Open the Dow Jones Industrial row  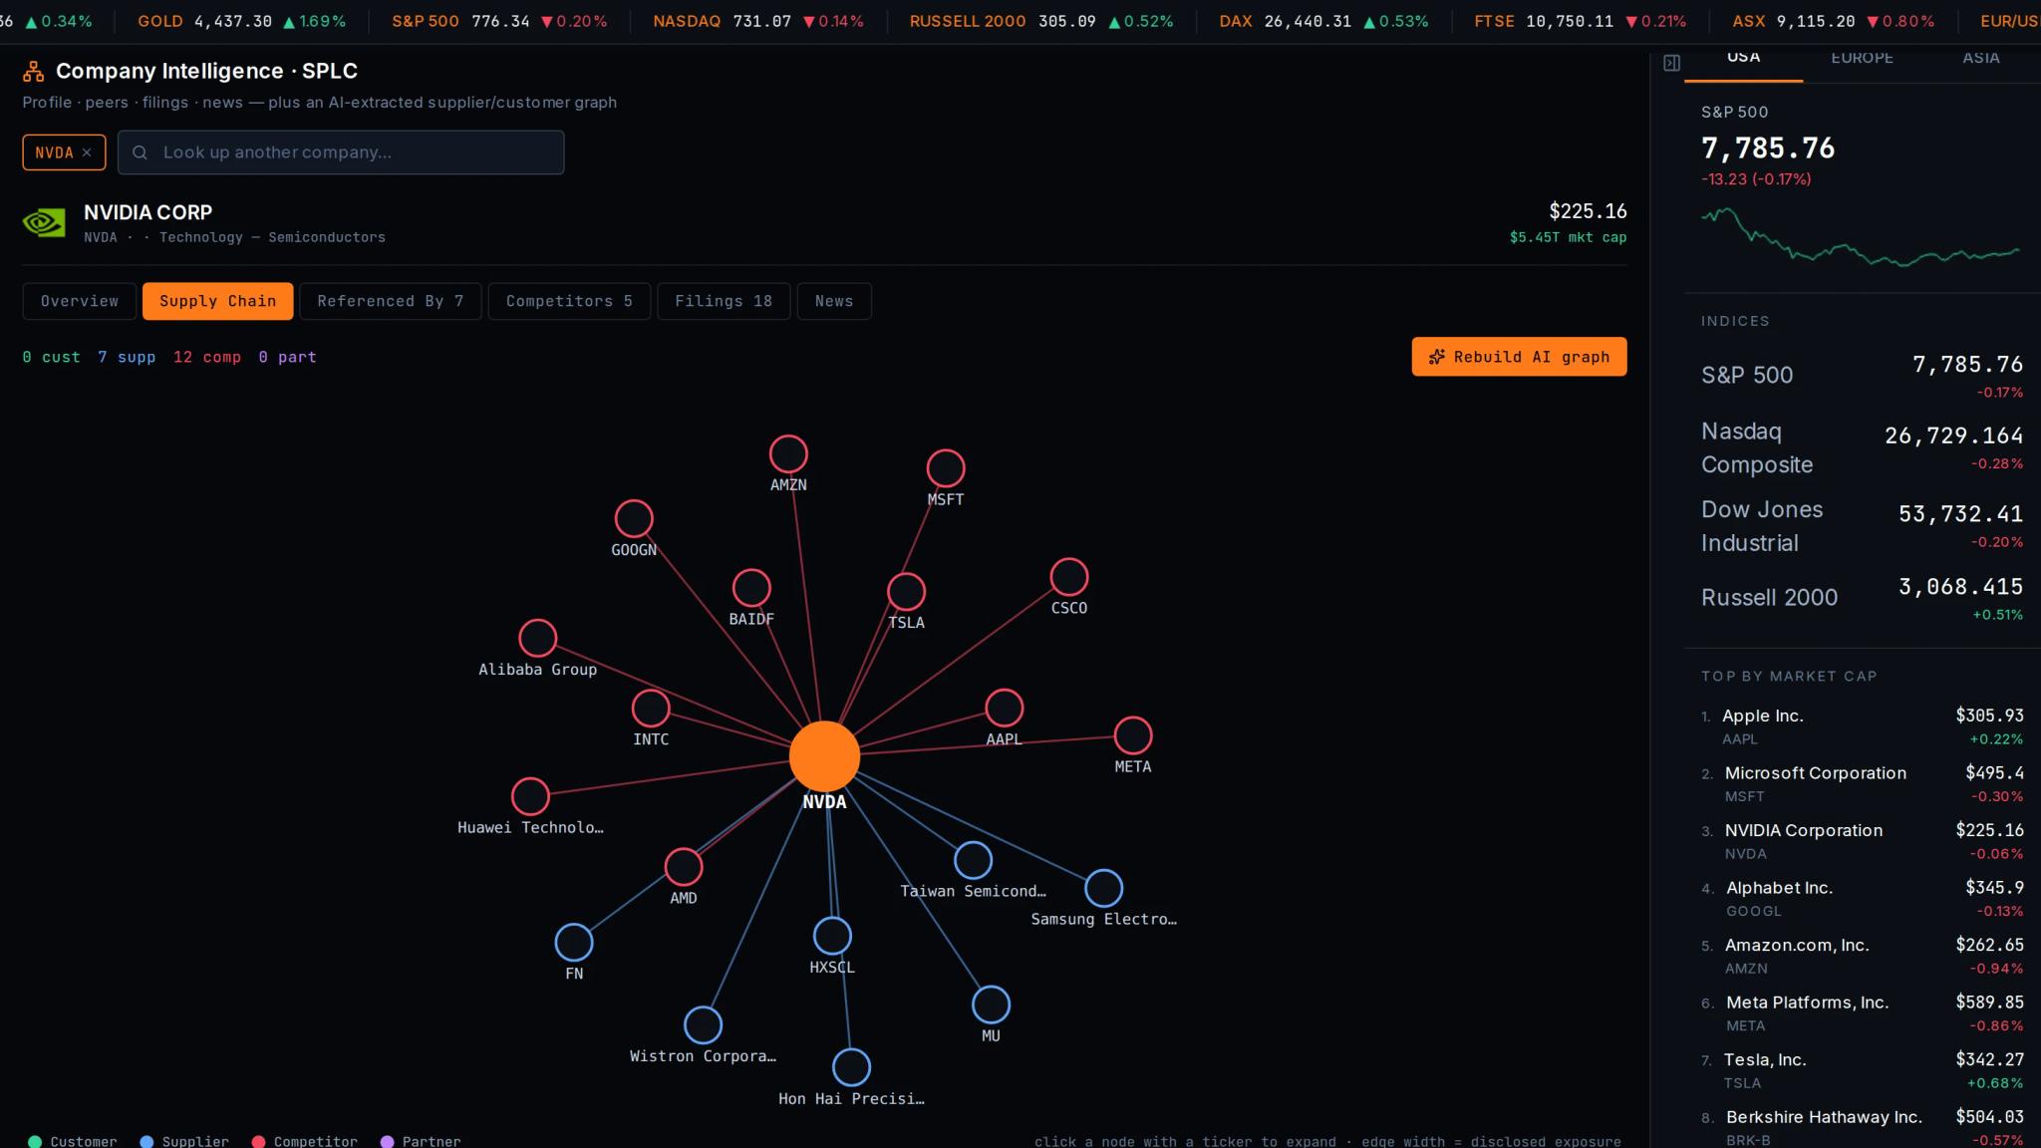coord(1862,526)
